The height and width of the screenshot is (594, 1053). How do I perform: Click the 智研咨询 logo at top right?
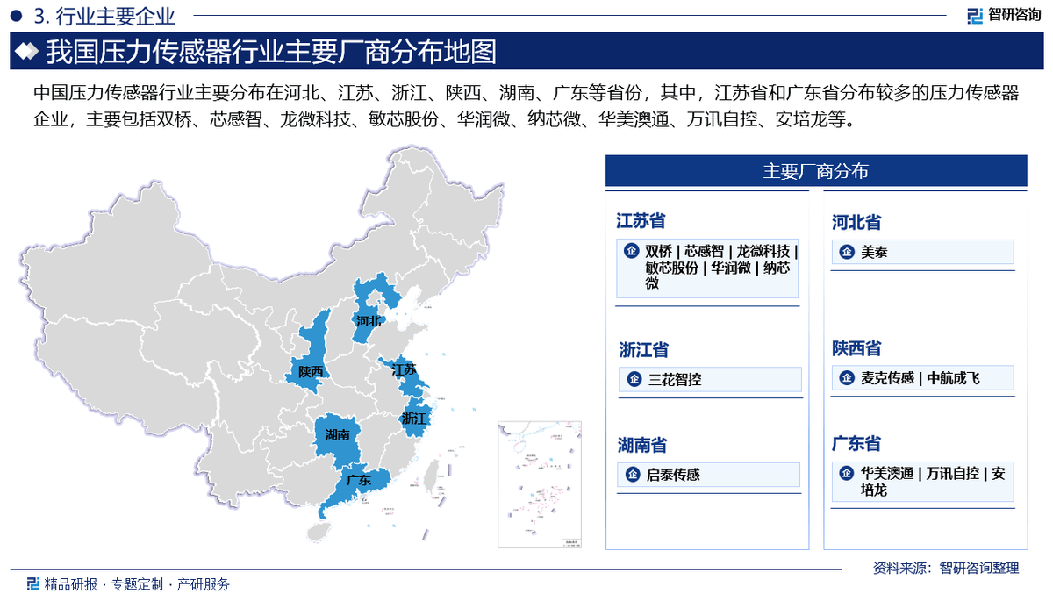(x=1004, y=15)
